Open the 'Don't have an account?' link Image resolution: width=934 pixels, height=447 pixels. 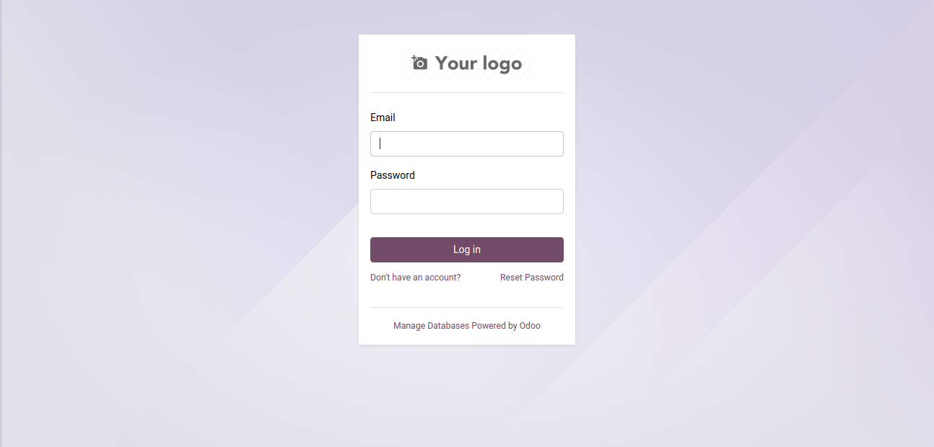coord(415,278)
